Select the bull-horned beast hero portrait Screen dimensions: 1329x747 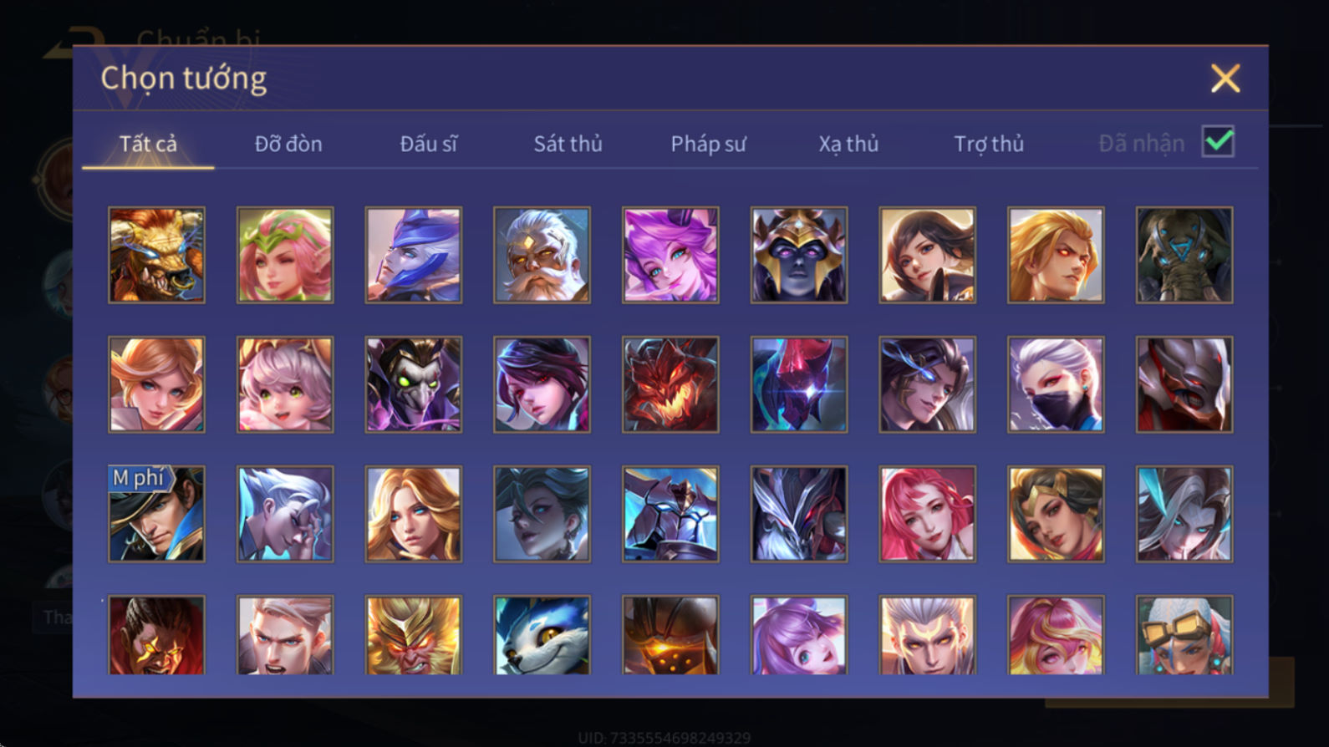156,255
